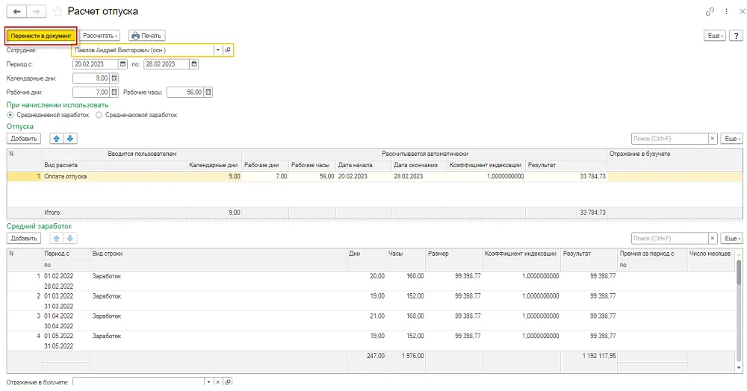The height and width of the screenshot is (391, 747).
Task: Open calendar for the period end date
Action: tap(194, 64)
